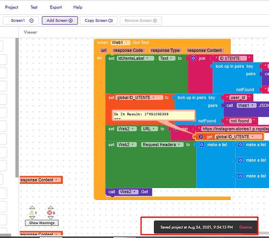Click gear icon on first nested make a list

pyautogui.click(x=240, y=145)
